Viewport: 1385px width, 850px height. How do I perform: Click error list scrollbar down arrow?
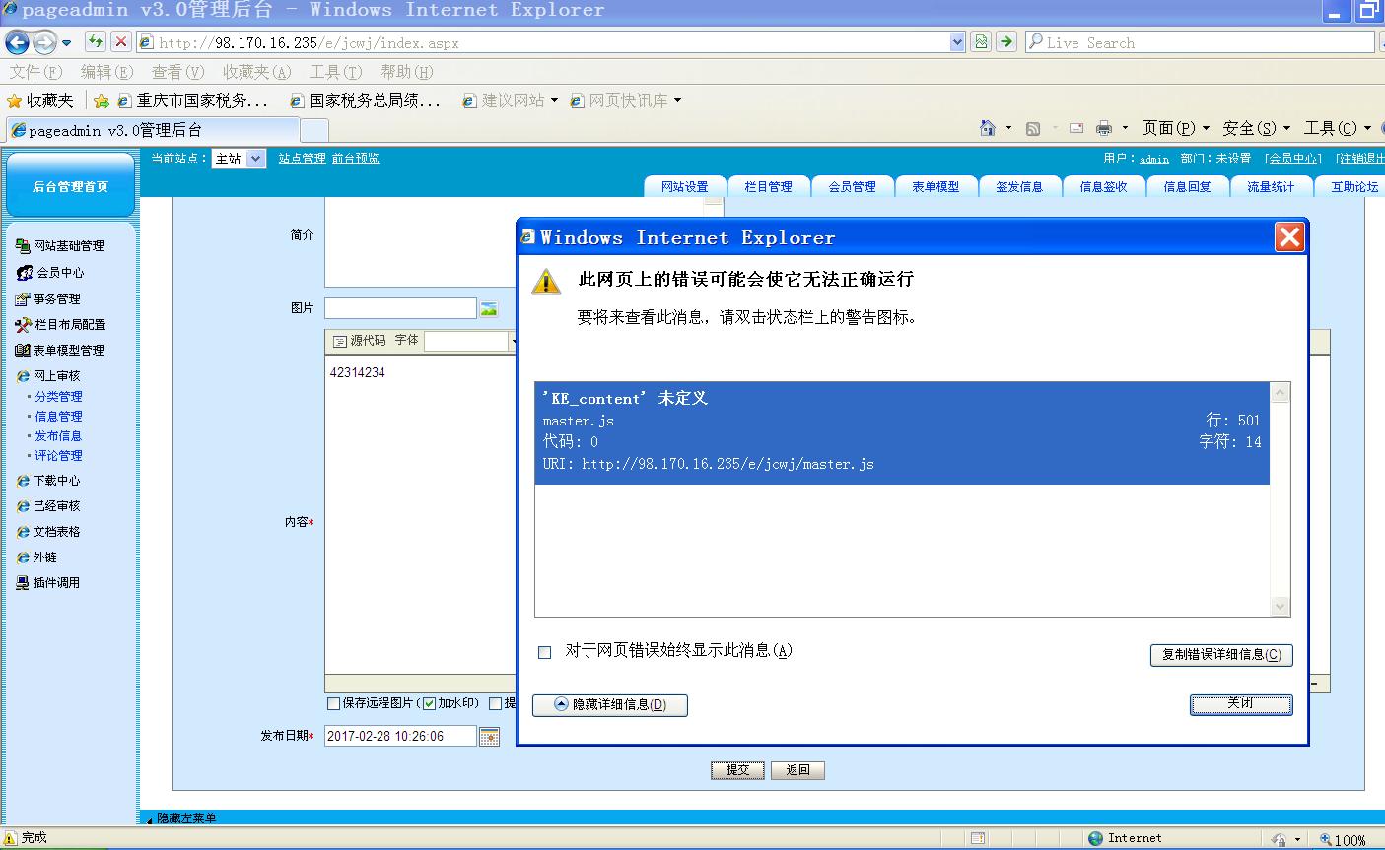(1281, 607)
